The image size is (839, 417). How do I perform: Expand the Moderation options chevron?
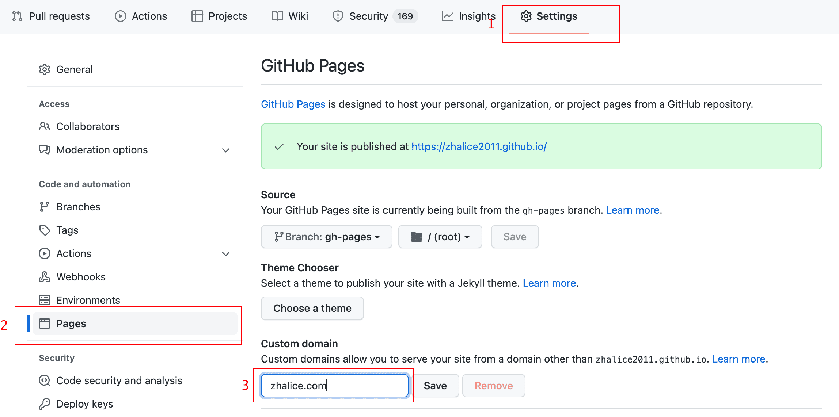[x=226, y=150]
